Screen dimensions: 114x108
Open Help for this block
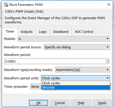coord(81,103)
